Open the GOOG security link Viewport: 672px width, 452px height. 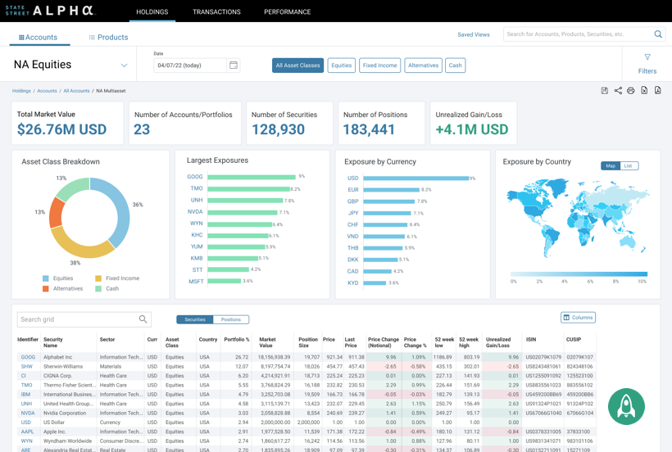point(28,358)
